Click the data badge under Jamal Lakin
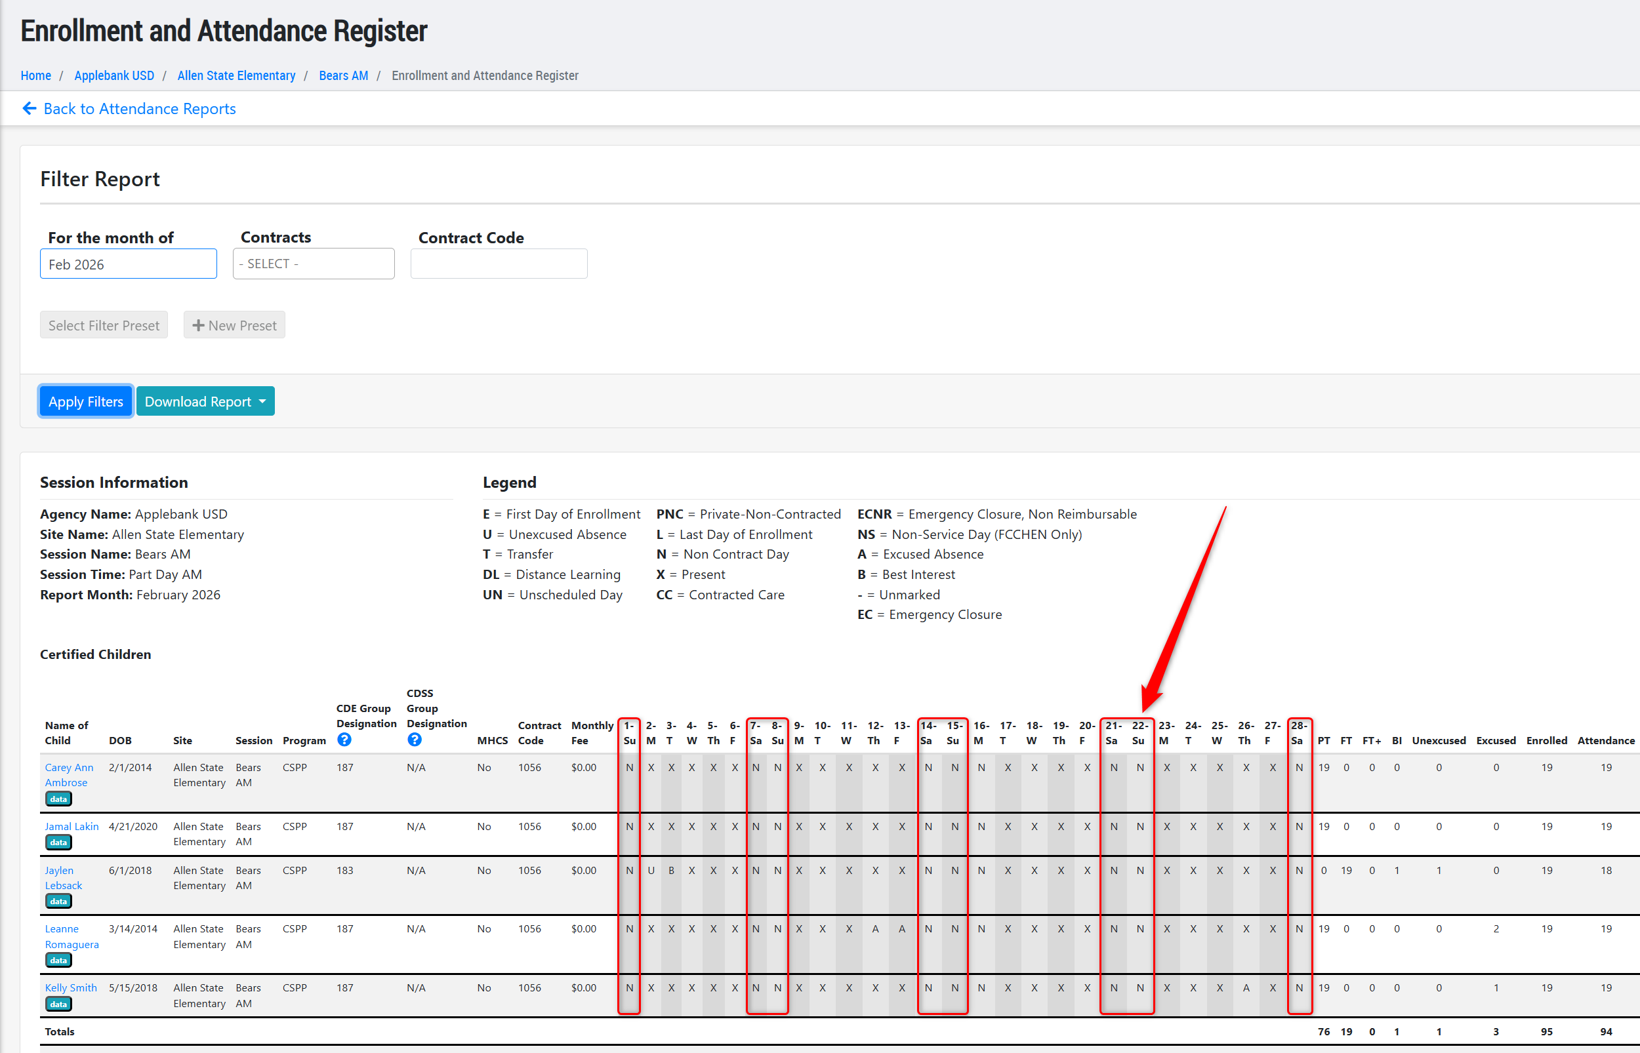The image size is (1640, 1053). [x=59, y=843]
